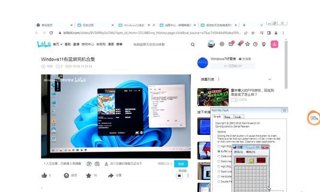320x192 pixels.
Task: Click the search magnifier icon
Action: click(193, 44)
